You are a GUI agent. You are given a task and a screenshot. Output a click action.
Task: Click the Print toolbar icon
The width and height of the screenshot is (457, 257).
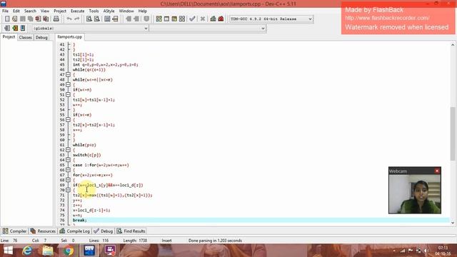coord(56,19)
